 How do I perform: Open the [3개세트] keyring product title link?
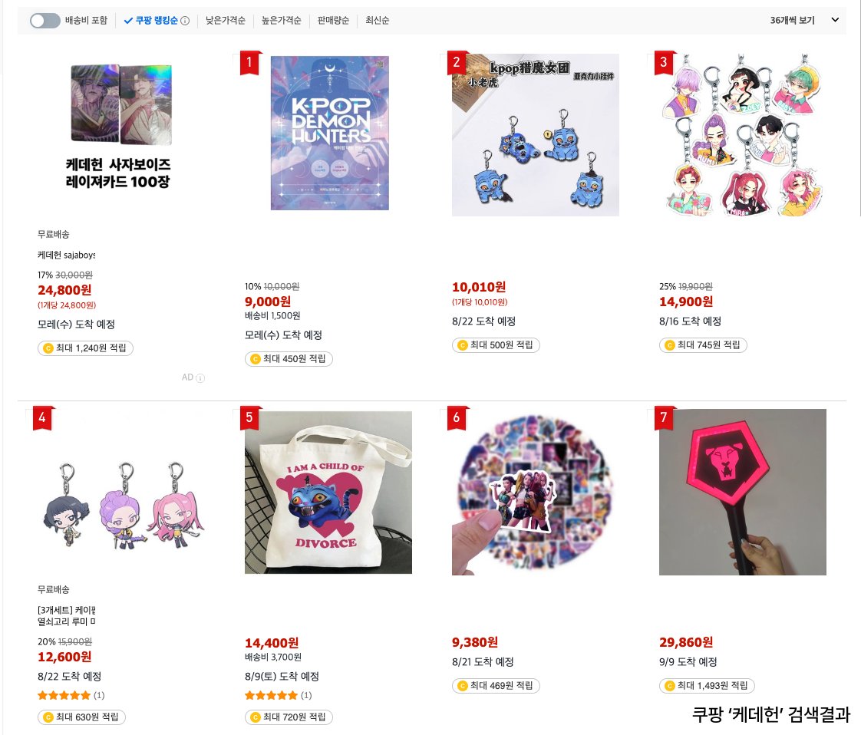point(67,616)
